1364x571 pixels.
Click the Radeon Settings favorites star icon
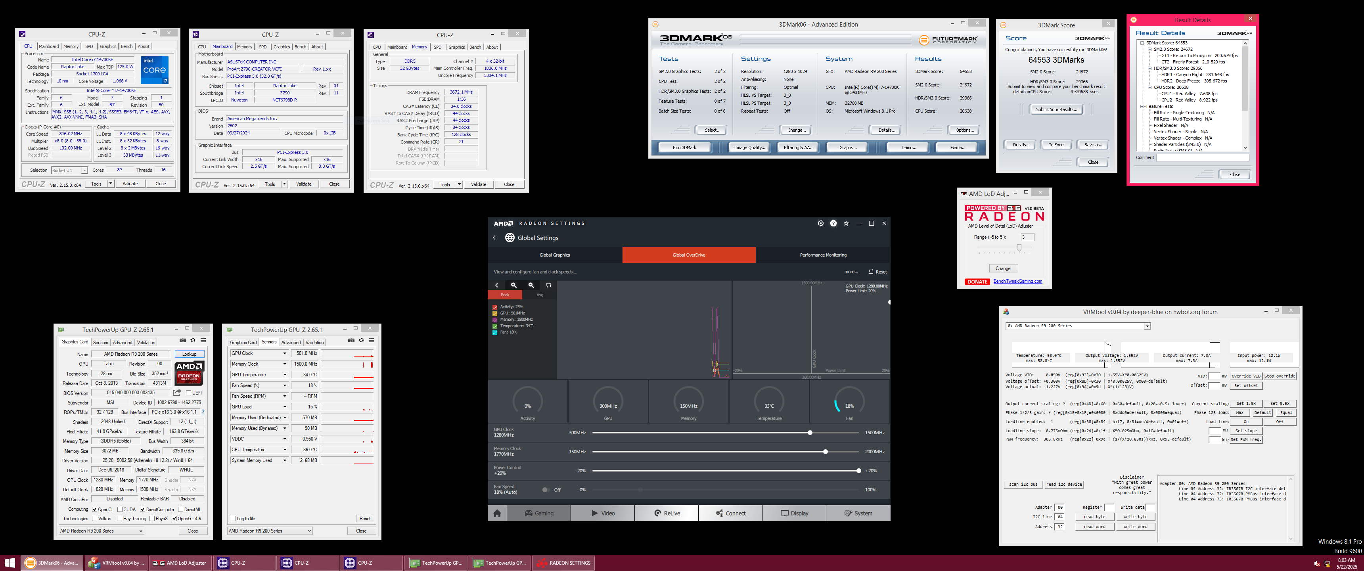point(846,223)
